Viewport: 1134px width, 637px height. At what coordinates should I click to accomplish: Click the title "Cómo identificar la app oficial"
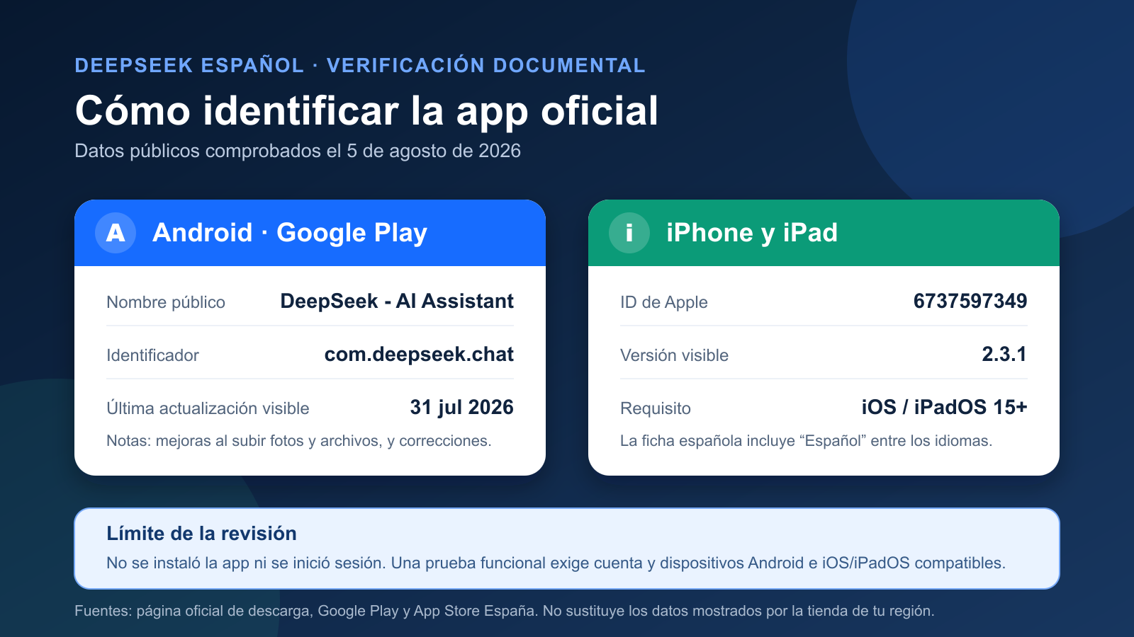(x=366, y=111)
